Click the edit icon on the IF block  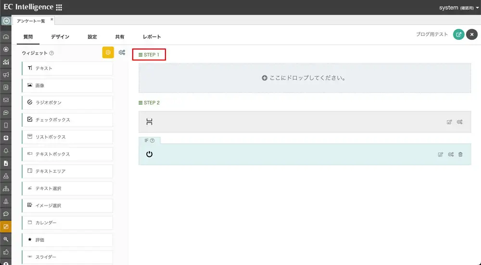tap(441, 155)
